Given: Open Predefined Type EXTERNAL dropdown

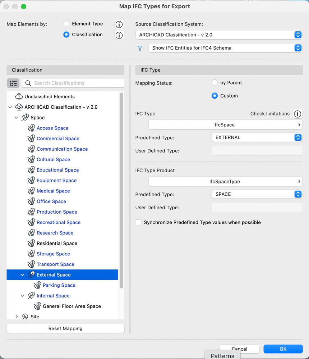Looking at the screenshot, I should [257, 138].
